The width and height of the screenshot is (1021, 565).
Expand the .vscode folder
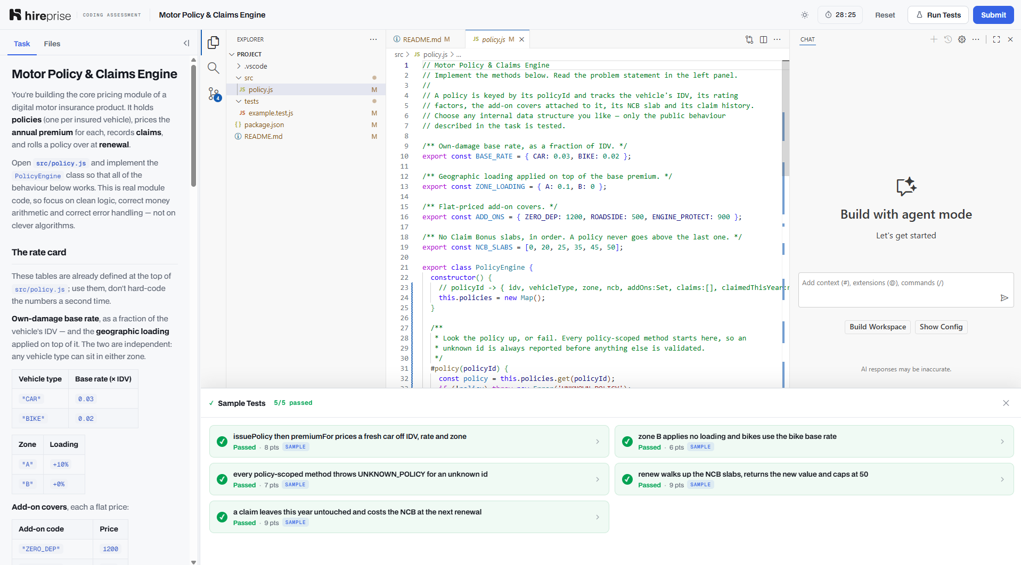tap(256, 66)
